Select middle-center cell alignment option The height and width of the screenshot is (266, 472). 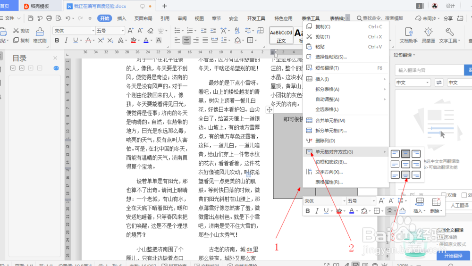point(405,164)
